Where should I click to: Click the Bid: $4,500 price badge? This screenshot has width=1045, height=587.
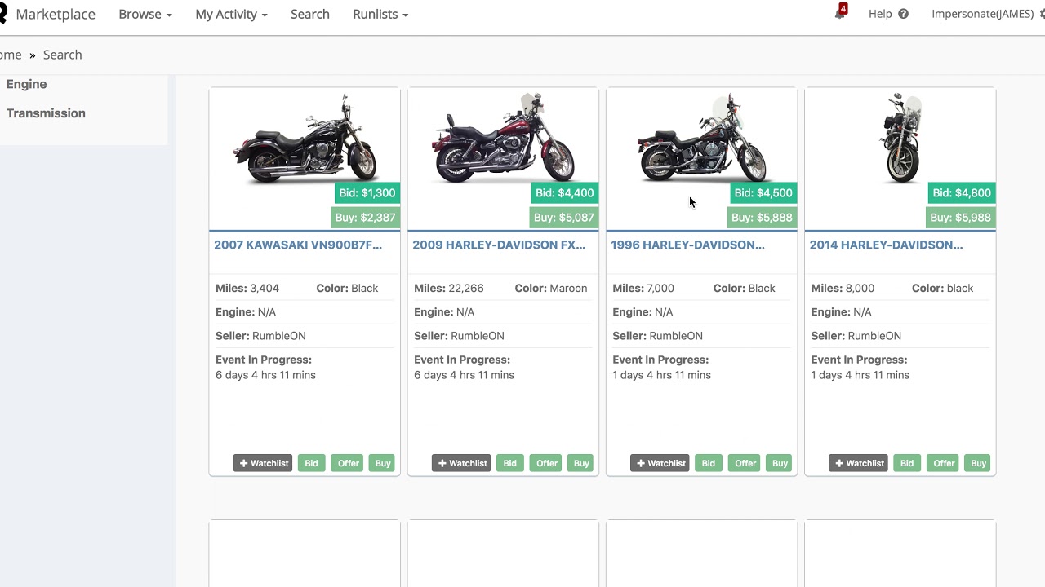763,193
